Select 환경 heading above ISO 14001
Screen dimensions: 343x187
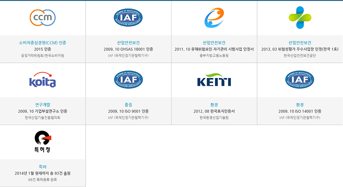pos(300,105)
